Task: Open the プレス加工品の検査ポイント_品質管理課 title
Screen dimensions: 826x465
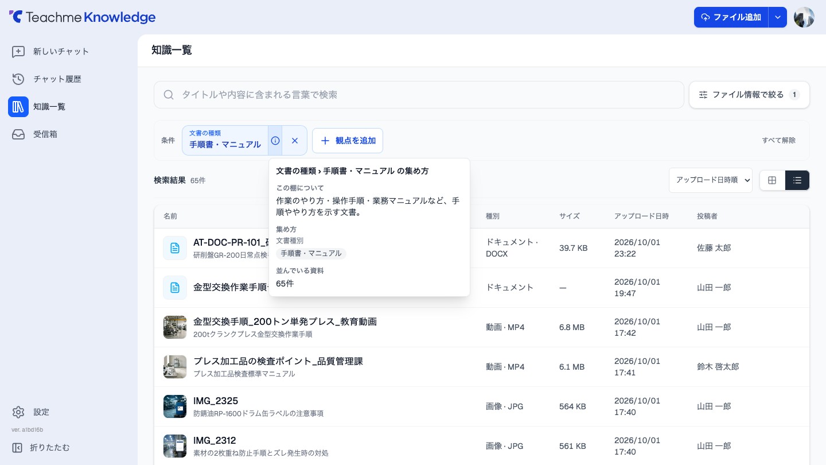Action: (x=278, y=361)
